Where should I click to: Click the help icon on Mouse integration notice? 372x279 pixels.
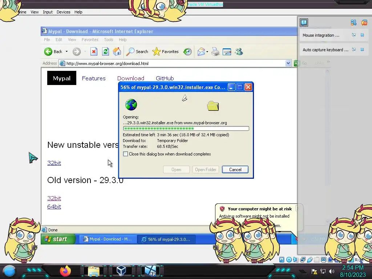pos(354,35)
